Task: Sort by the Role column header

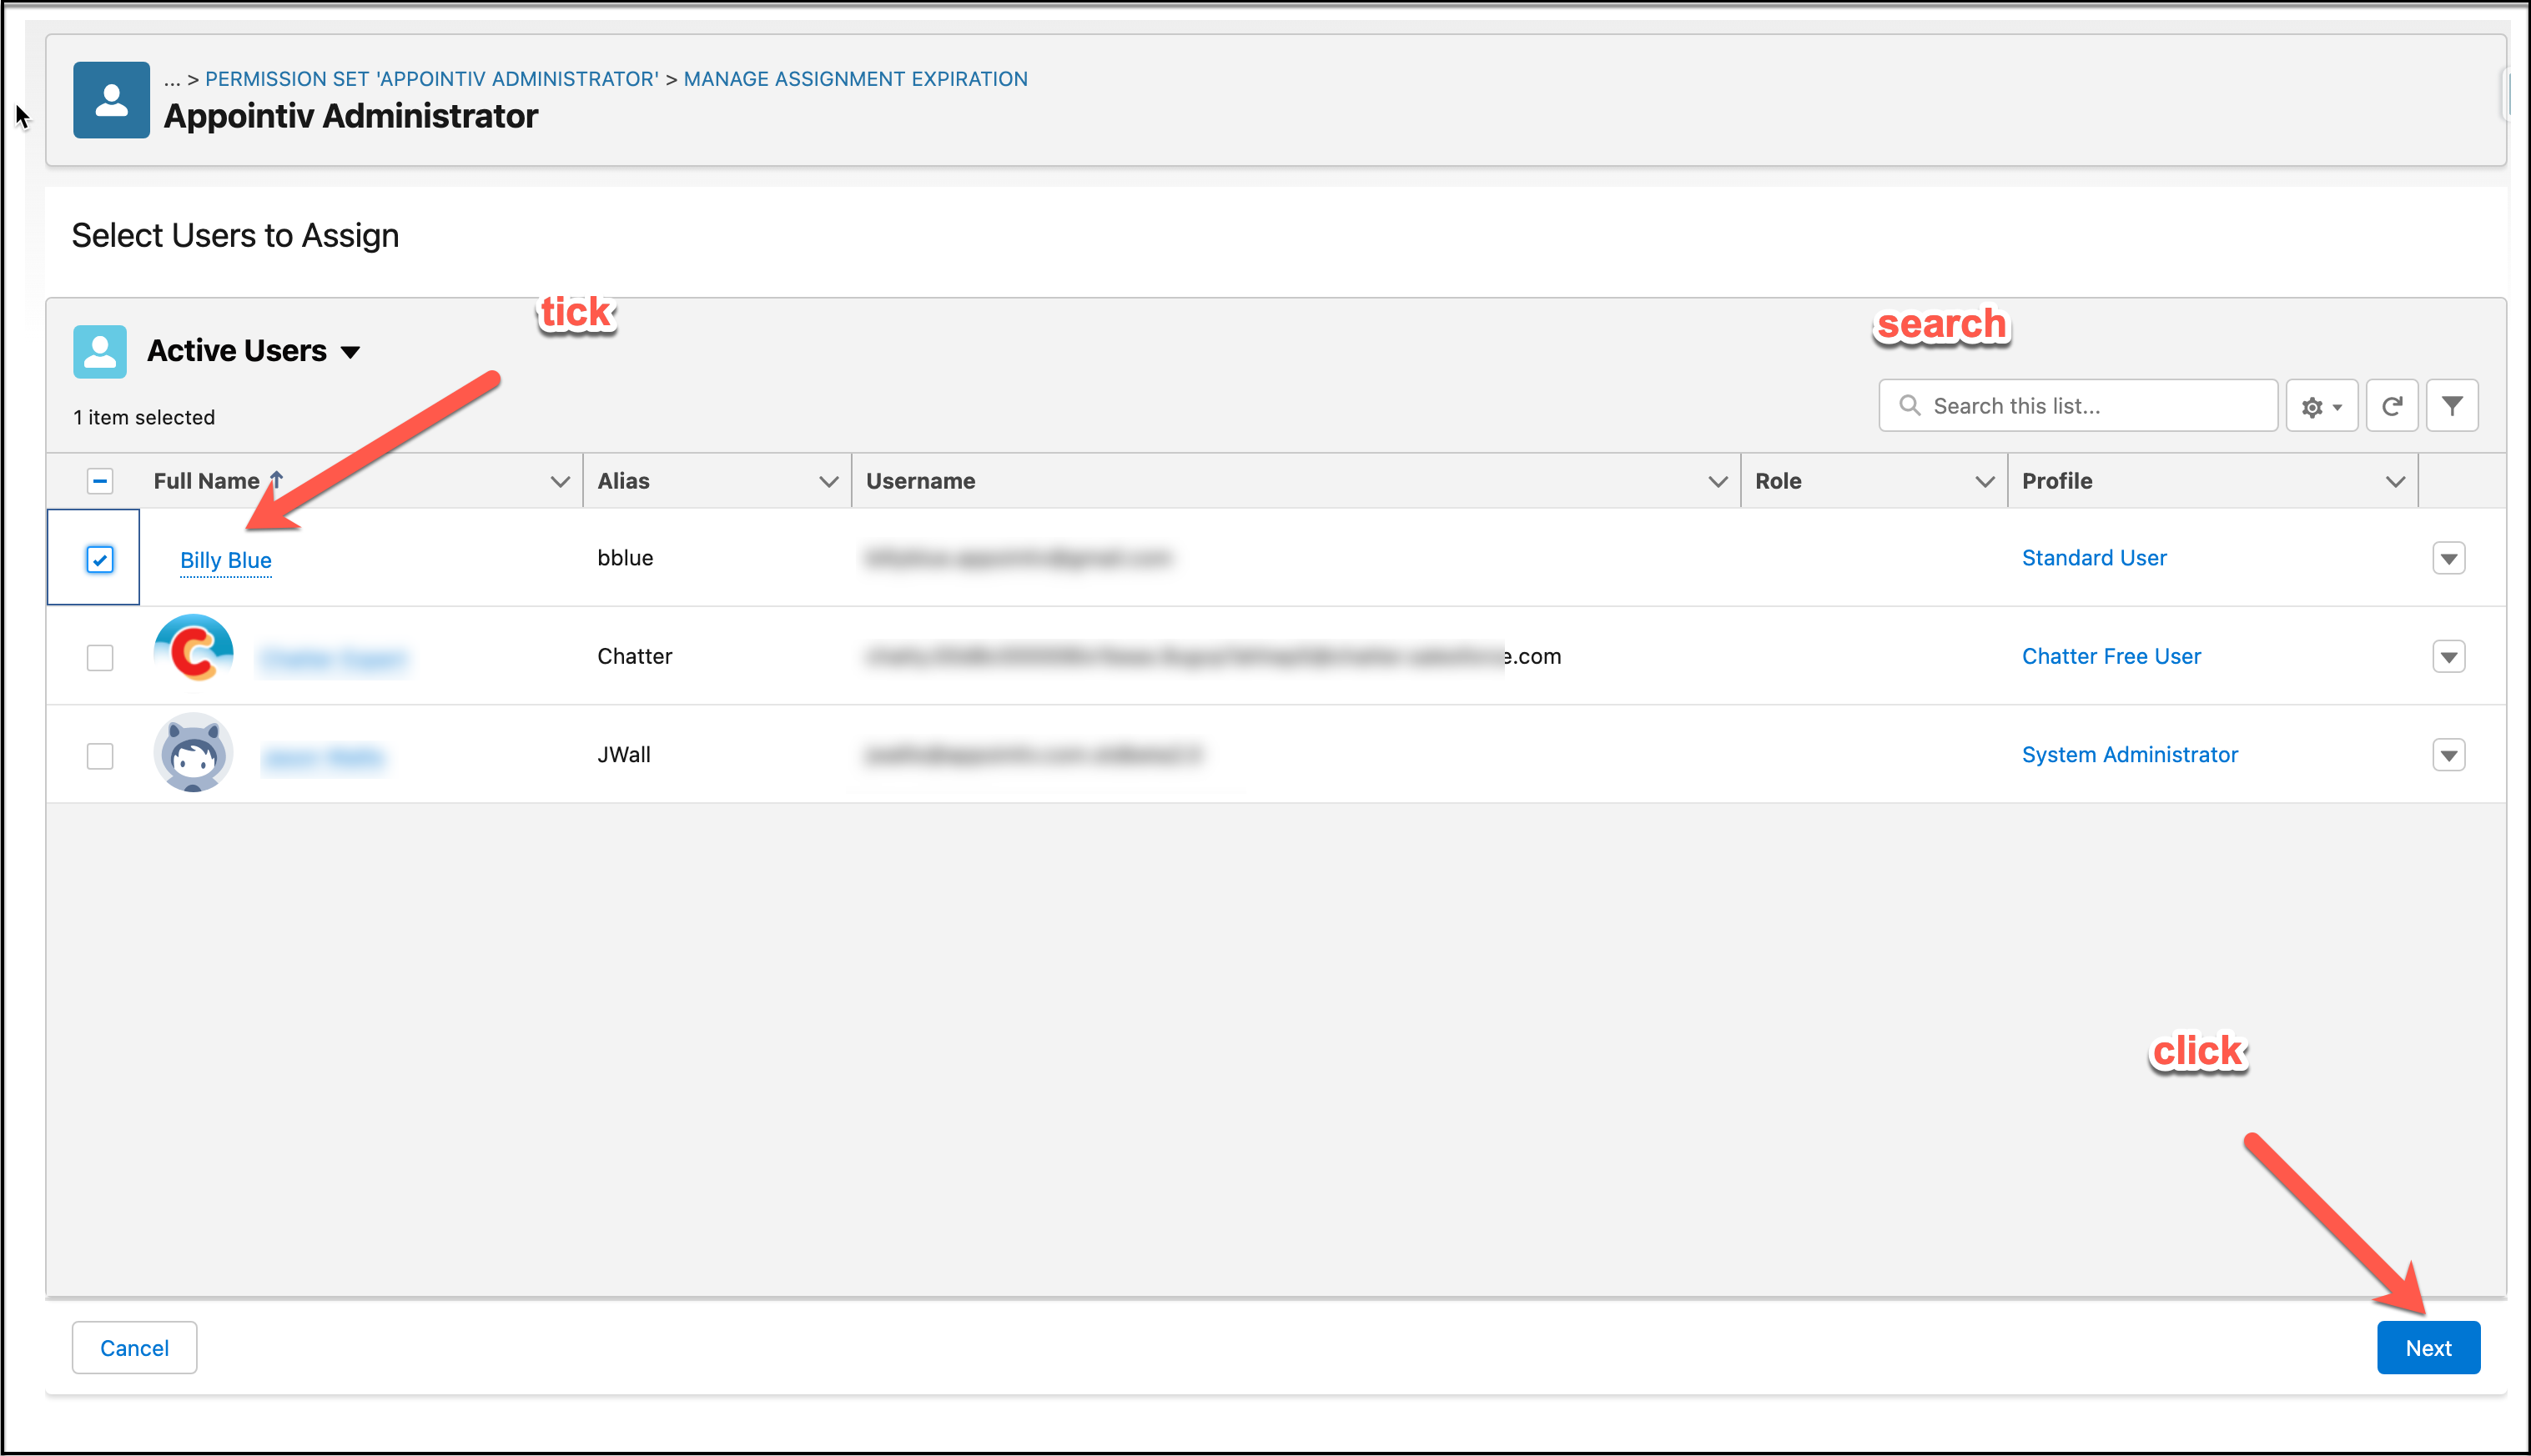Action: coord(1778,481)
